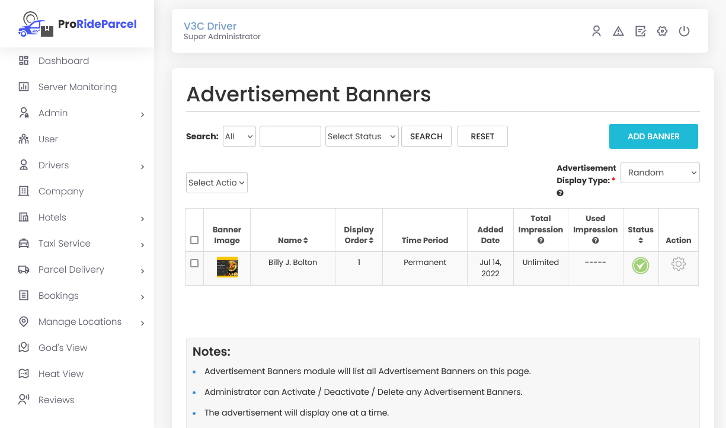Open the Random display type dropdown
The width and height of the screenshot is (726, 428).
[660, 173]
